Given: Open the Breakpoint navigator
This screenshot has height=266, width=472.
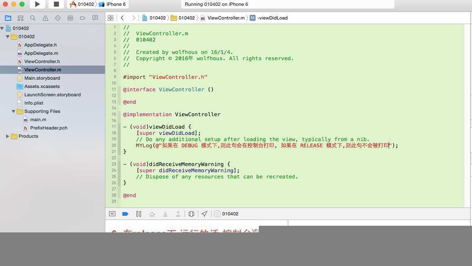Looking at the screenshot, I should coord(83,18).
